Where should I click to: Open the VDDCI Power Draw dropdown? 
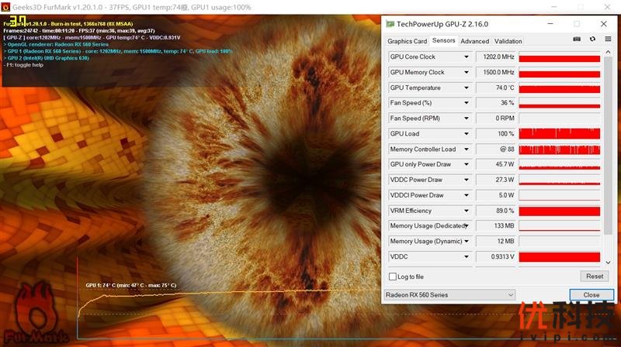tap(467, 195)
